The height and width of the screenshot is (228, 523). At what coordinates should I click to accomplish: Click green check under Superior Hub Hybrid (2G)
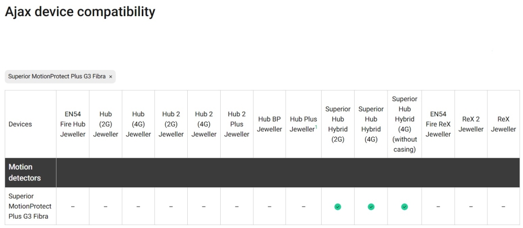tap(338, 207)
